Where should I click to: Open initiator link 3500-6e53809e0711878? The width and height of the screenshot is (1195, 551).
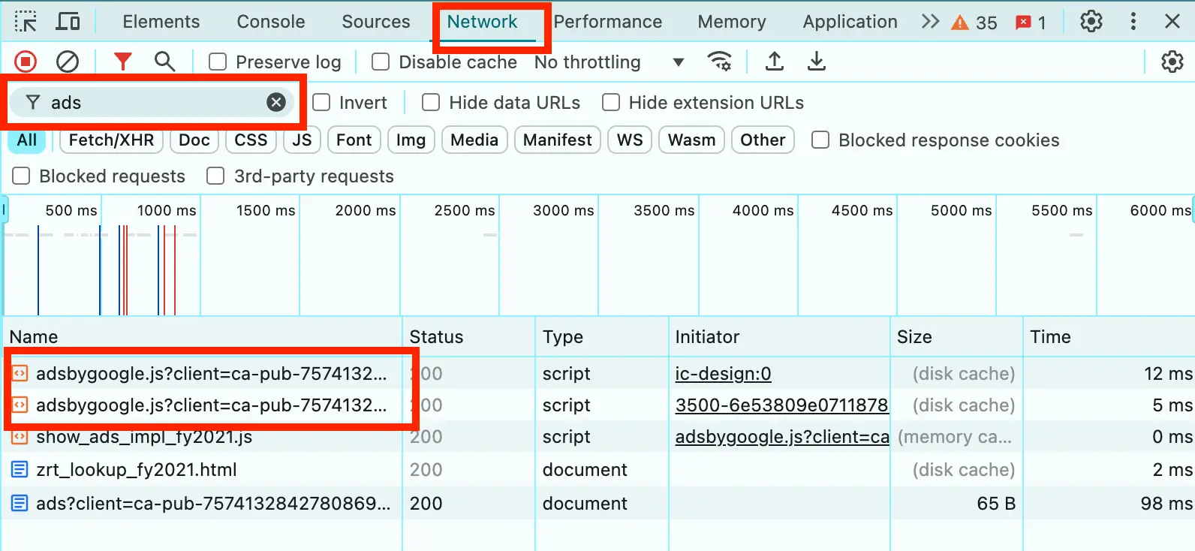click(781, 405)
